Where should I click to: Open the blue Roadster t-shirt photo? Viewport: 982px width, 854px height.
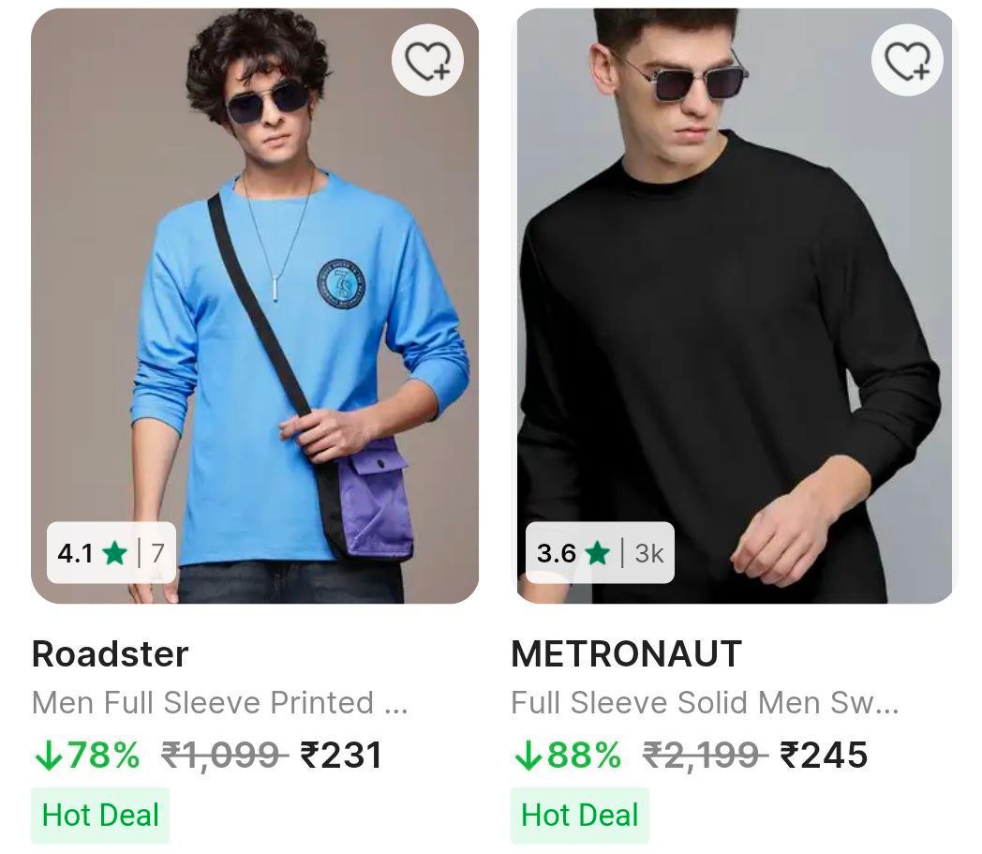(255, 309)
